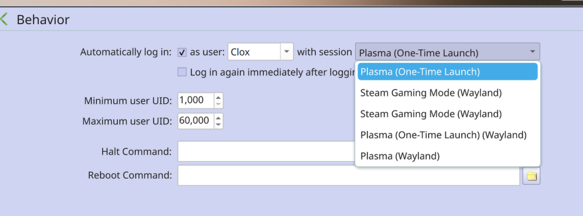The image size is (583, 216).
Task: Focus the Reboot Command text field
Action: (348, 176)
